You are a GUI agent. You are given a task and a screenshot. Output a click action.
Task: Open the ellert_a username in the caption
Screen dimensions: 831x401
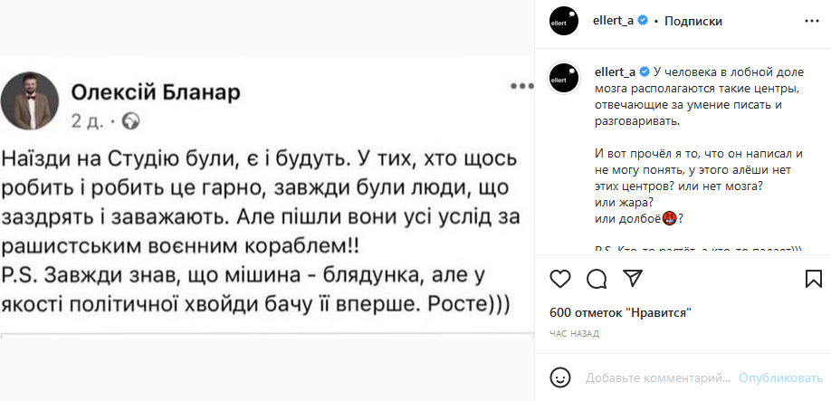coord(615,72)
